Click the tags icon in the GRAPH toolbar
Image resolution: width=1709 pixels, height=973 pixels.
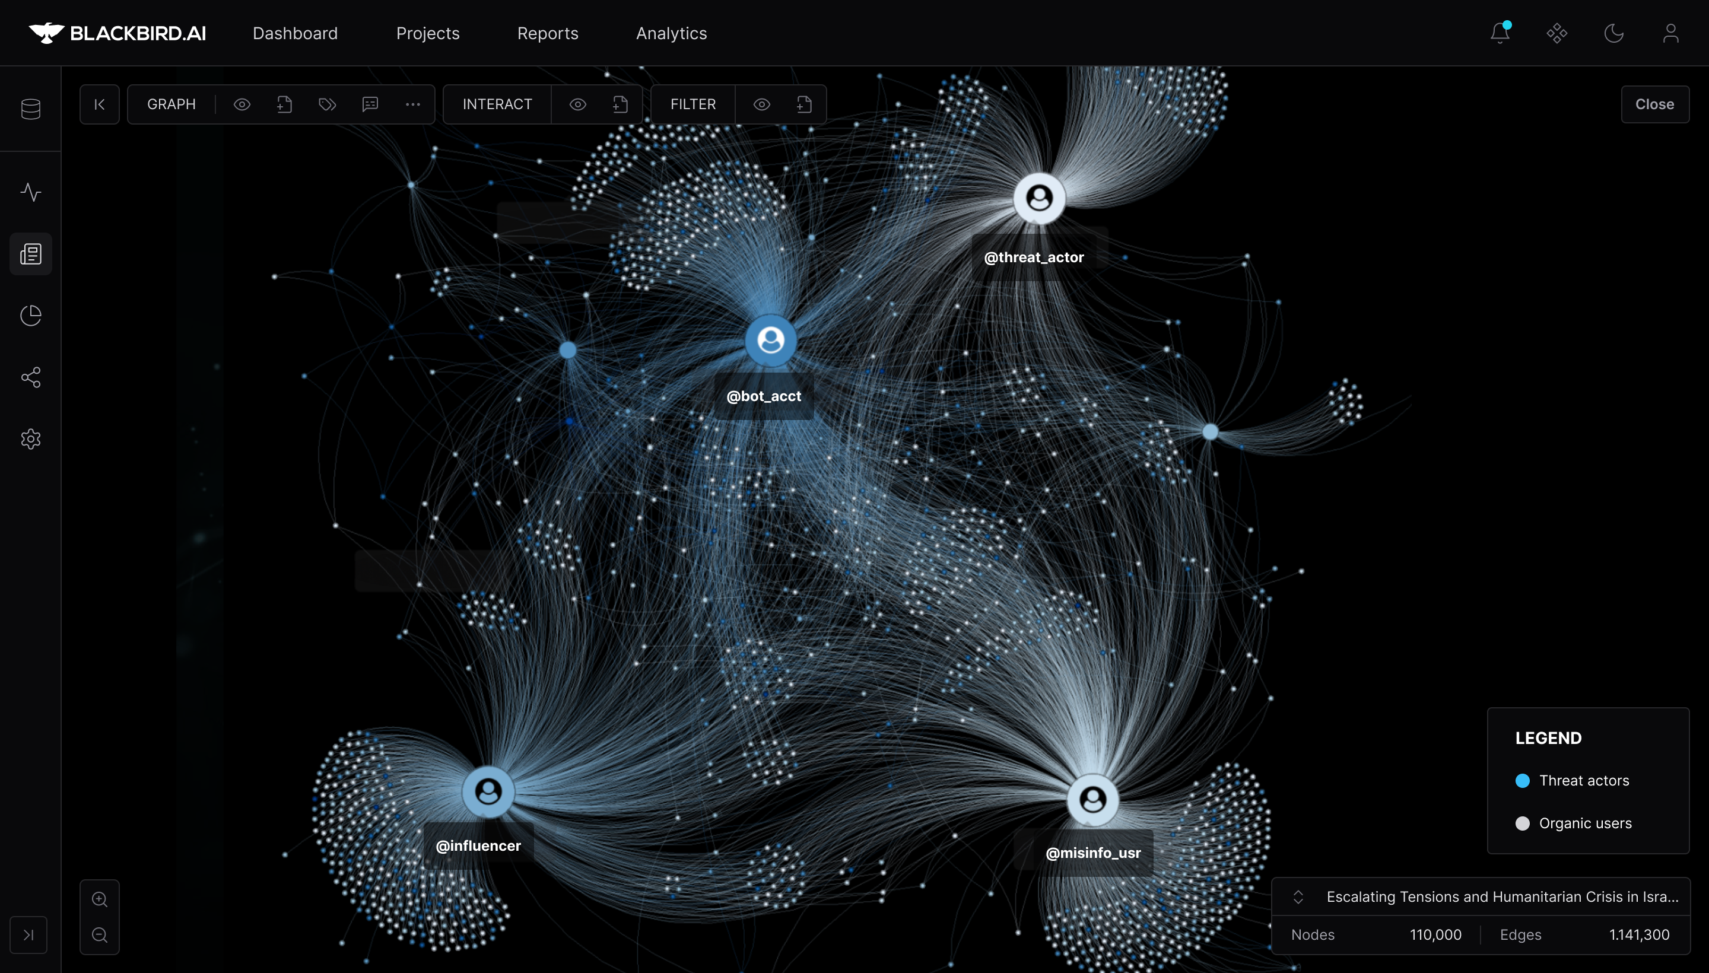[328, 104]
